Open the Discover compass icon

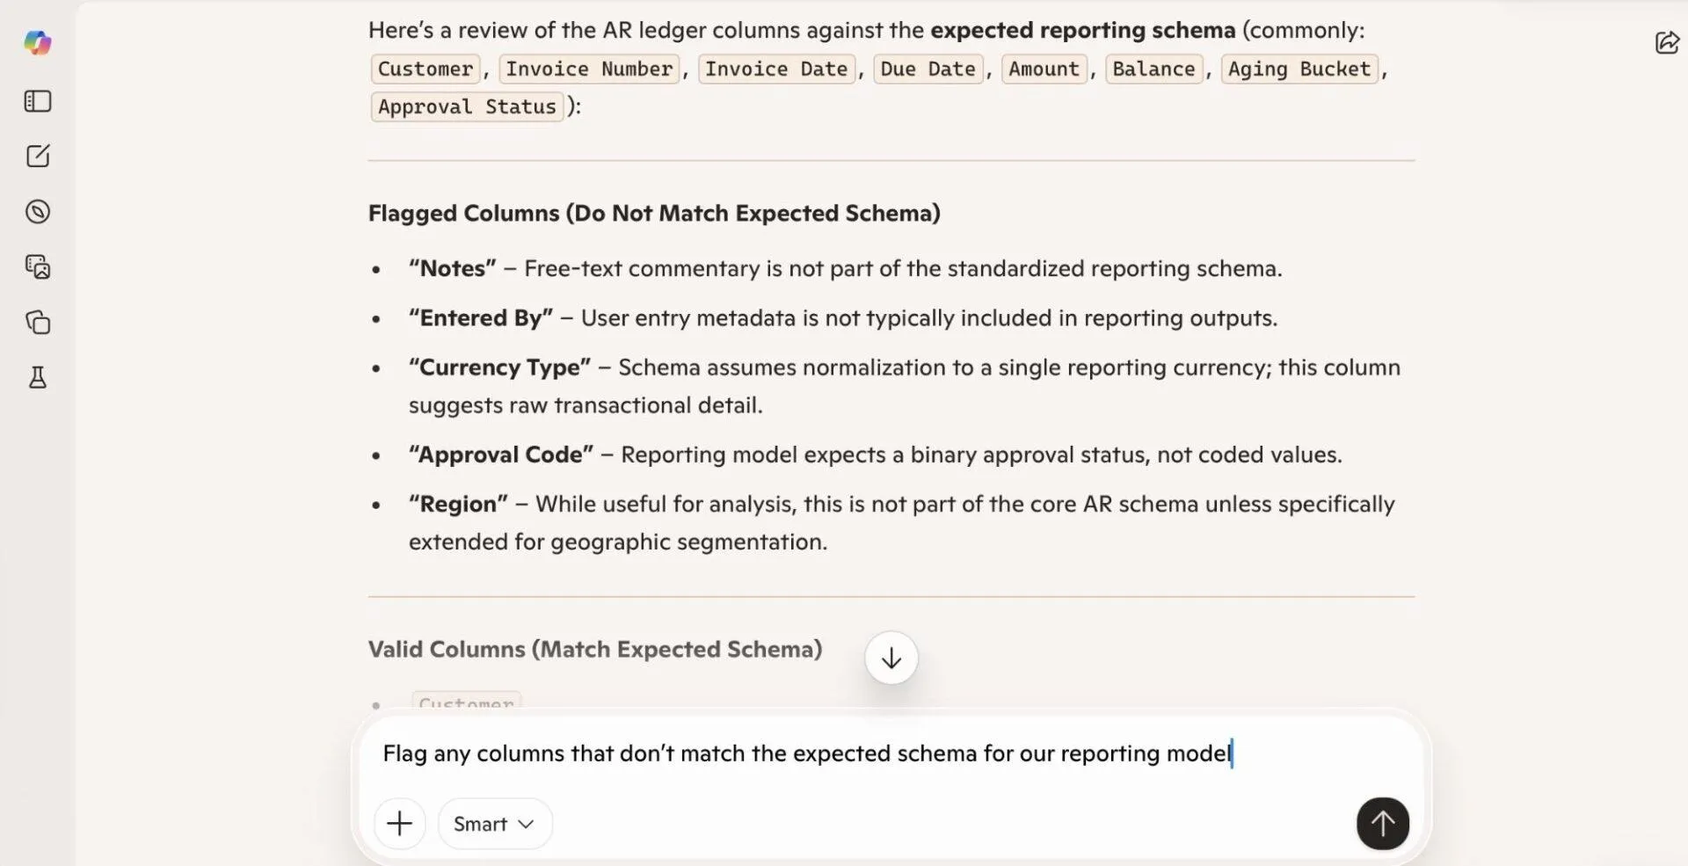click(38, 212)
